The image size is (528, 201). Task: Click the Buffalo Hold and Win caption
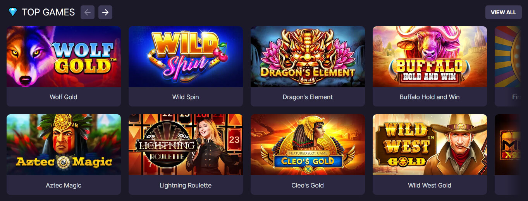[430, 97]
